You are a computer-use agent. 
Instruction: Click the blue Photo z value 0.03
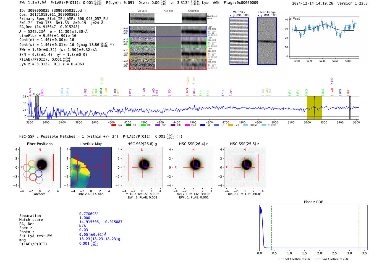[x=83, y=230]
